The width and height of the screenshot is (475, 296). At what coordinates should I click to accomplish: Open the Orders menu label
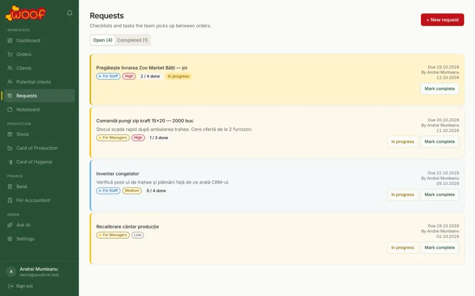tap(24, 54)
